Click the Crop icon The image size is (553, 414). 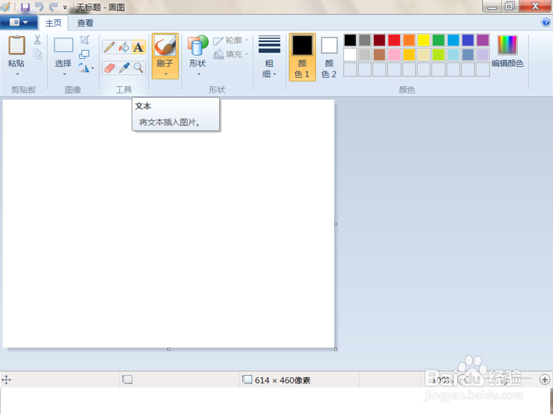point(84,40)
